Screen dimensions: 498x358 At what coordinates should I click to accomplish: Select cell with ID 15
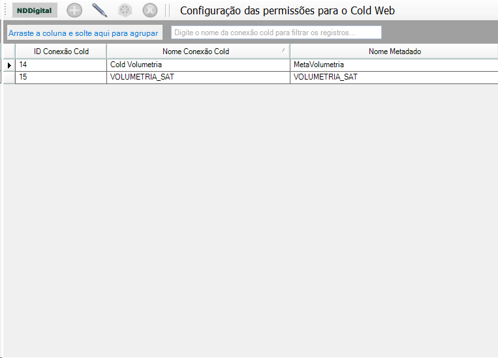coord(61,78)
